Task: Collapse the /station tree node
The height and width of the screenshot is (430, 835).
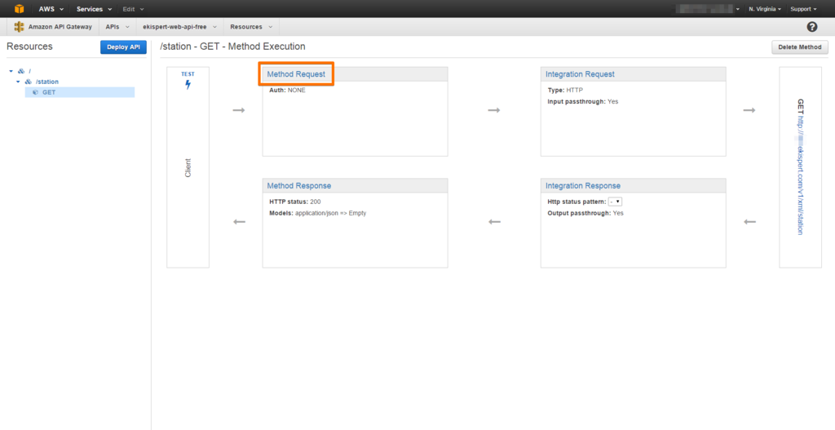Action: [18, 82]
